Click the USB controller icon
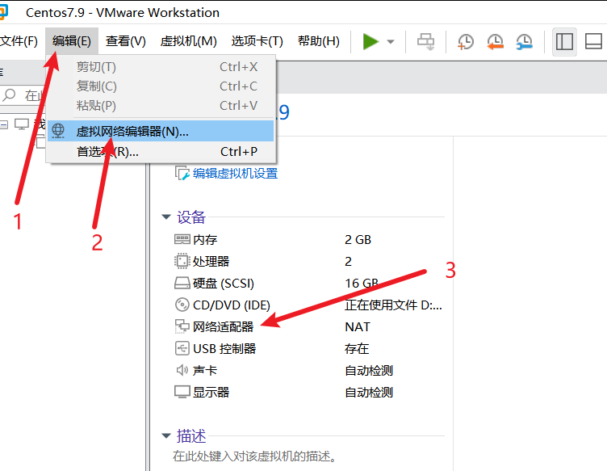 [x=182, y=348]
